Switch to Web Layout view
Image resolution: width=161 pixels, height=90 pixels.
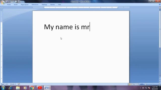click(134, 84)
